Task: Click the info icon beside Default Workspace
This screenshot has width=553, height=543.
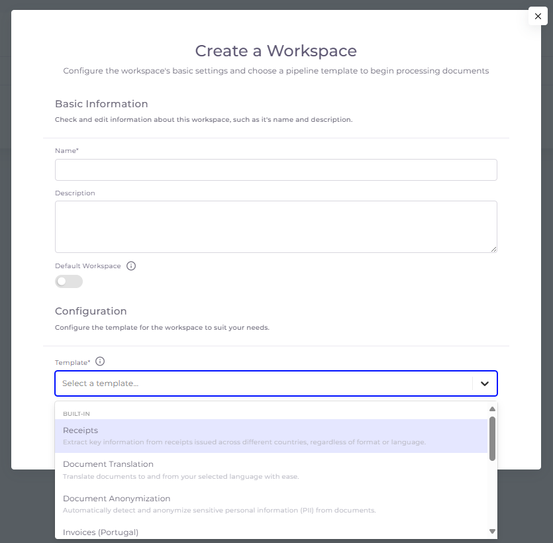Action: point(131,266)
